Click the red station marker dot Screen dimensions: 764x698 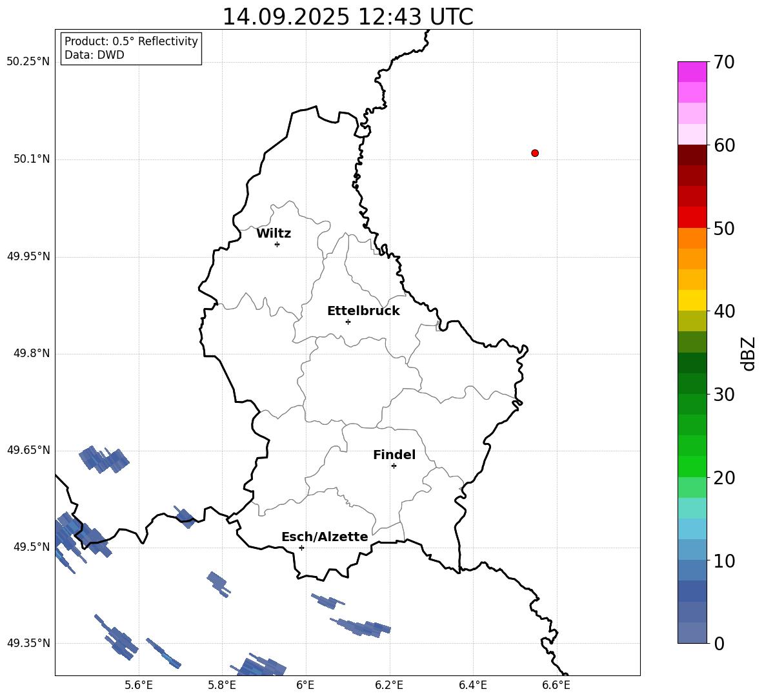pyautogui.click(x=535, y=153)
